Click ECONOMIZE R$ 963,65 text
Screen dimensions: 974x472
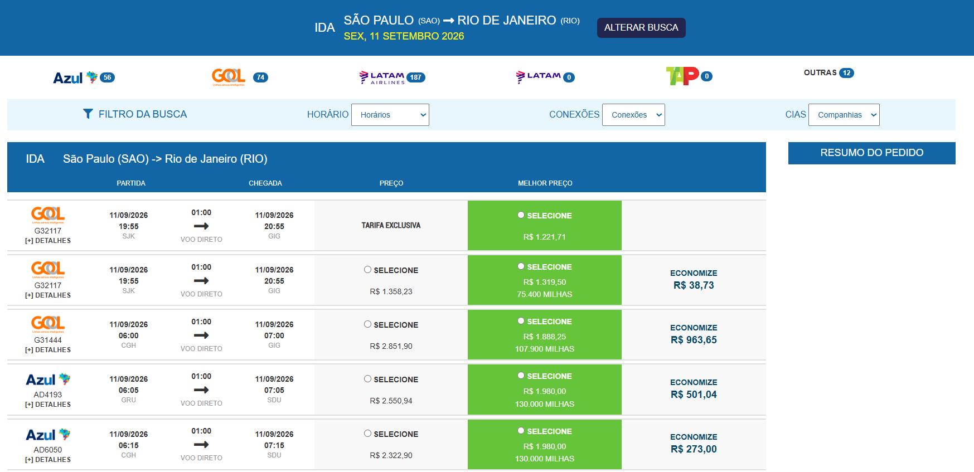point(694,334)
